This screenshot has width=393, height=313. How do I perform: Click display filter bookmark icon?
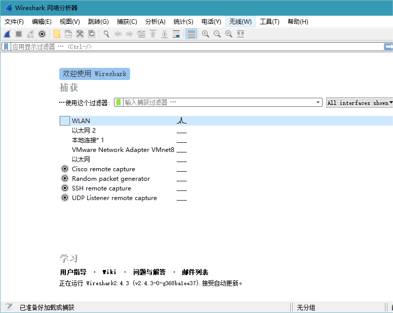pyautogui.click(x=6, y=47)
